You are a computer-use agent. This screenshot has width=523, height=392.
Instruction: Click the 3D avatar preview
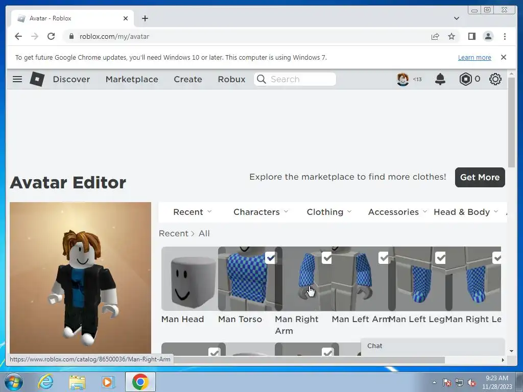[80, 278]
